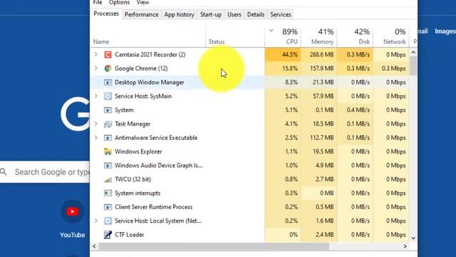Click the 44.5% CPU cell for Camtasia

[x=283, y=54]
